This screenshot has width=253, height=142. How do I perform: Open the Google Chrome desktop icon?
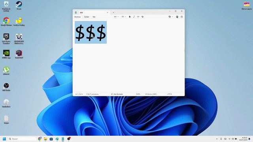point(6,22)
